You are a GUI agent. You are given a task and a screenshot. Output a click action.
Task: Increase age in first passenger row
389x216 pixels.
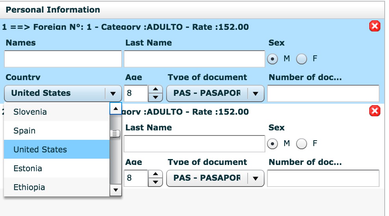tap(157, 90)
